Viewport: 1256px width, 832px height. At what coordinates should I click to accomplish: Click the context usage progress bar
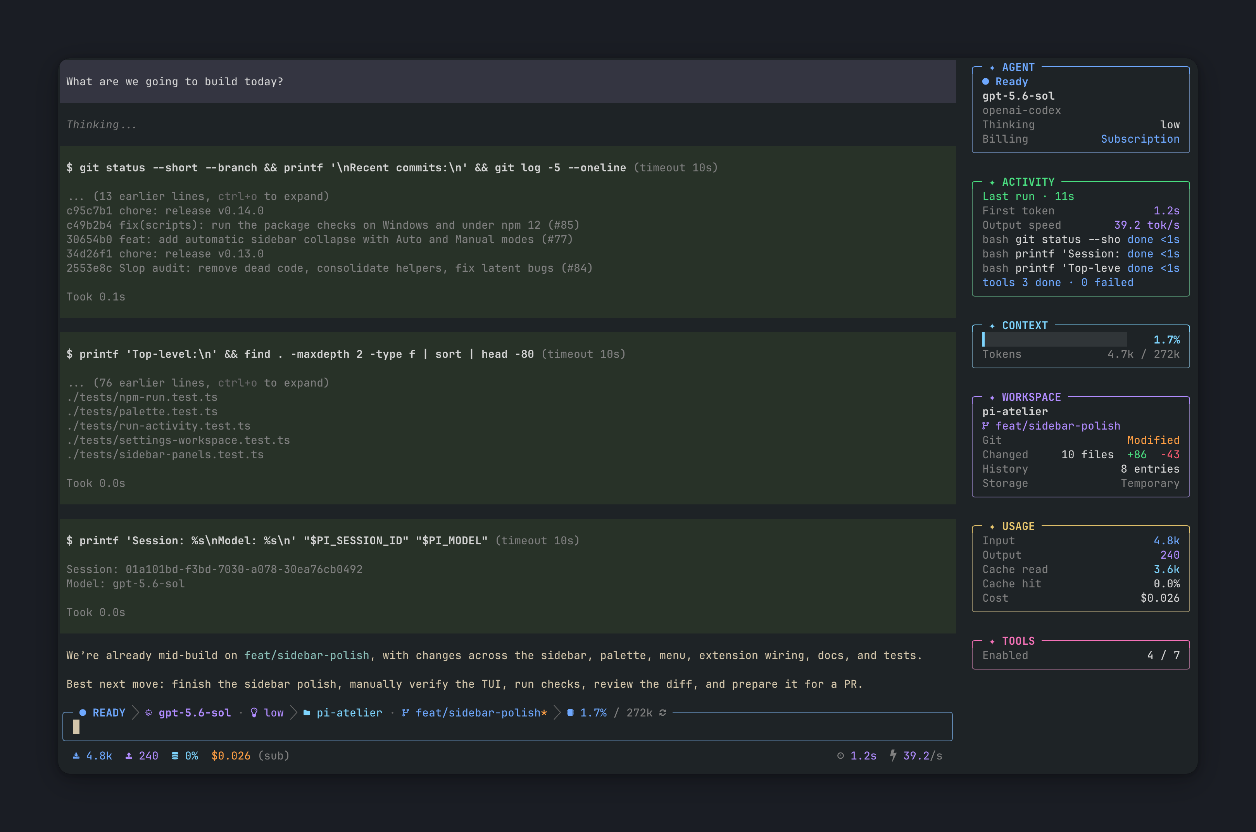coord(1054,340)
